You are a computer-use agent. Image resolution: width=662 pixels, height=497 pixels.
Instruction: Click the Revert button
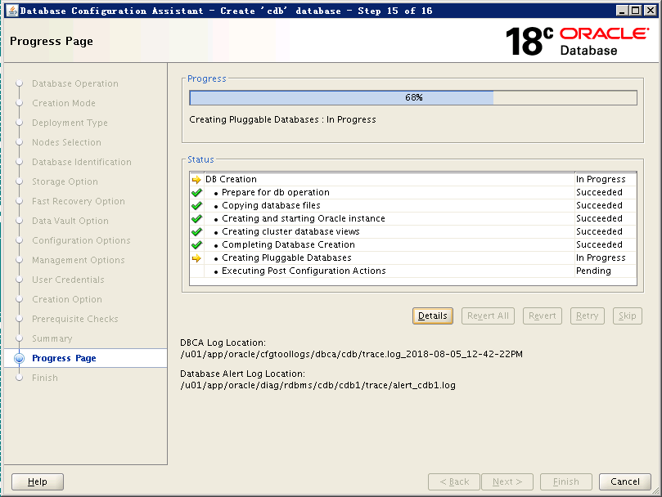(x=542, y=316)
